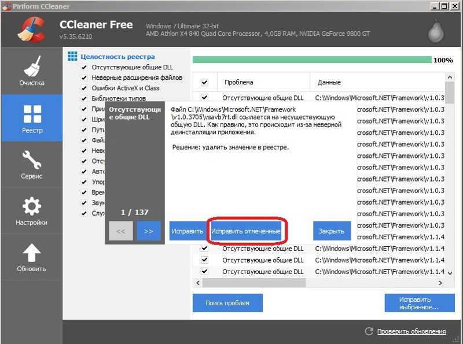Click the Целостность реестра grid icon
Image resolution: width=463 pixels, height=344 pixels.
coord(72,56)
